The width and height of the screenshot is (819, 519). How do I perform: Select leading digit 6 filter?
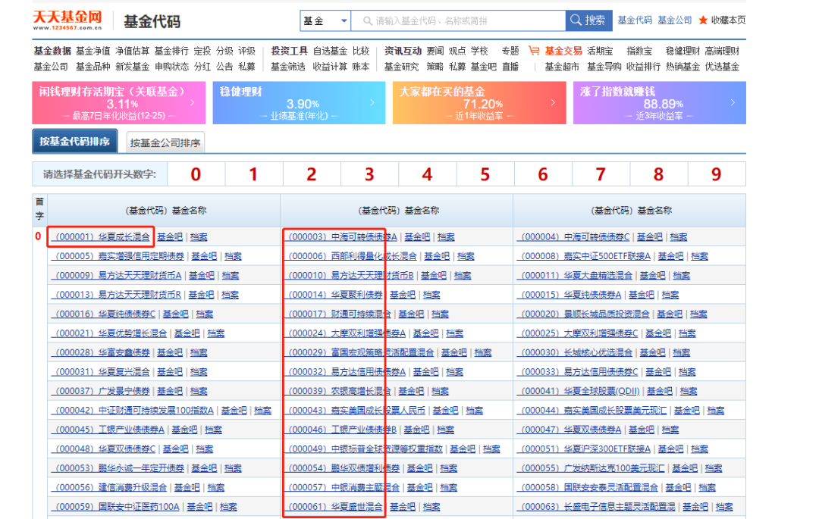543,174
